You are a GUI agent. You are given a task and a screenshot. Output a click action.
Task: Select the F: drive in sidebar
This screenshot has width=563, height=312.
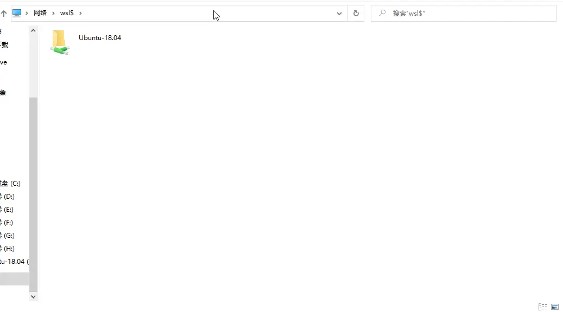coord(7,223)
